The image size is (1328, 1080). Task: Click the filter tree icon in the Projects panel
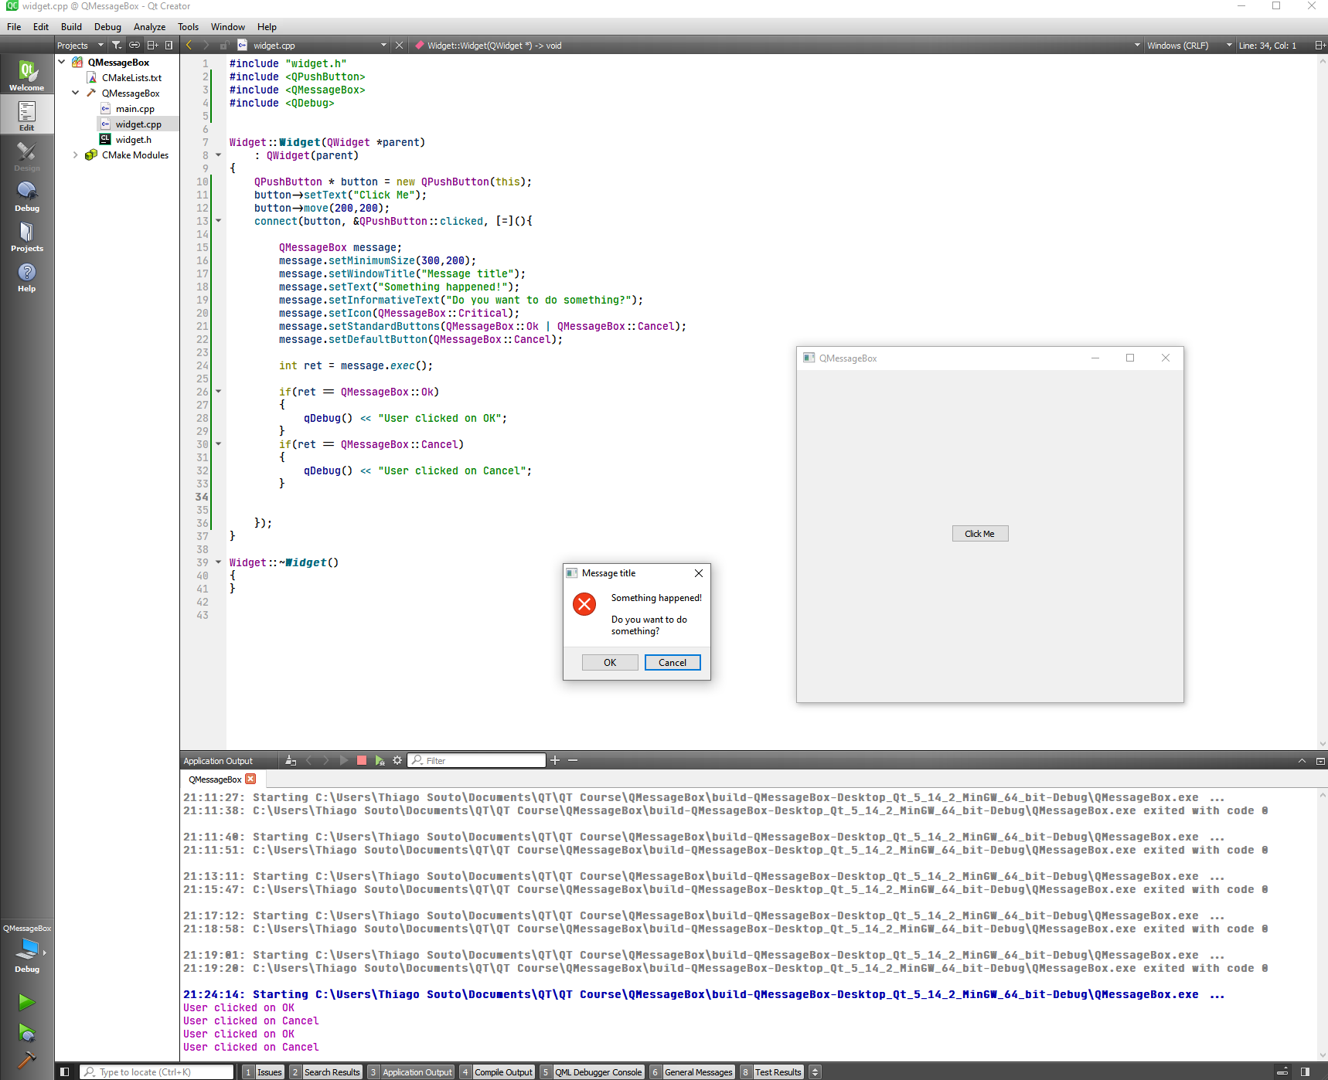pos(116,45)
